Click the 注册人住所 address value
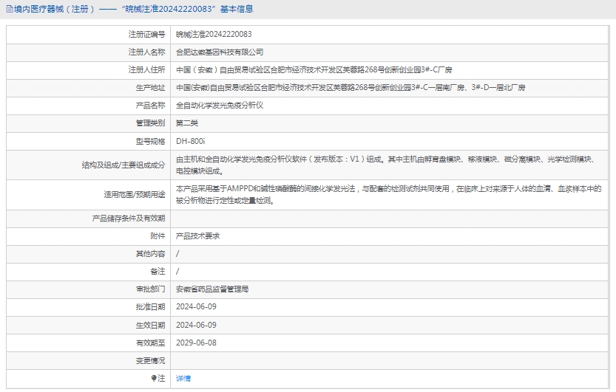 [x=314, y=69]
